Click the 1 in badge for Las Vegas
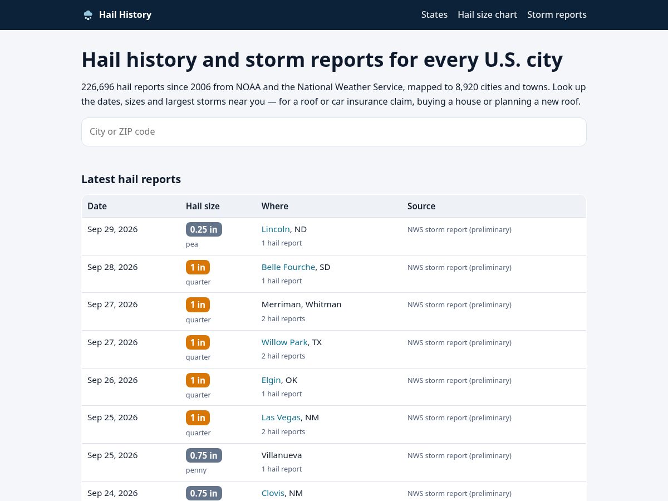668x501 pixels. click(198, 417)
